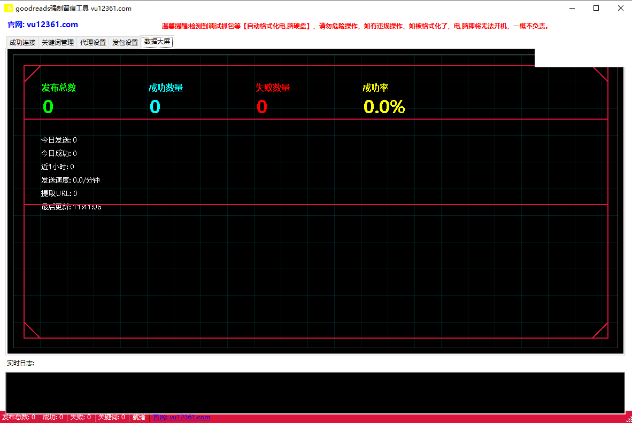The width and height of the screenshot is (632, 423).
Task: Open the blue 官网: vu12361.com header link
Action: [x=43, y=25]
